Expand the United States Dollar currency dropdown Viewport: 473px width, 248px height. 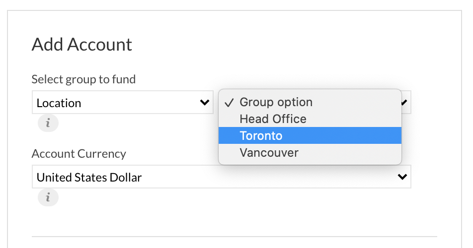222,177
